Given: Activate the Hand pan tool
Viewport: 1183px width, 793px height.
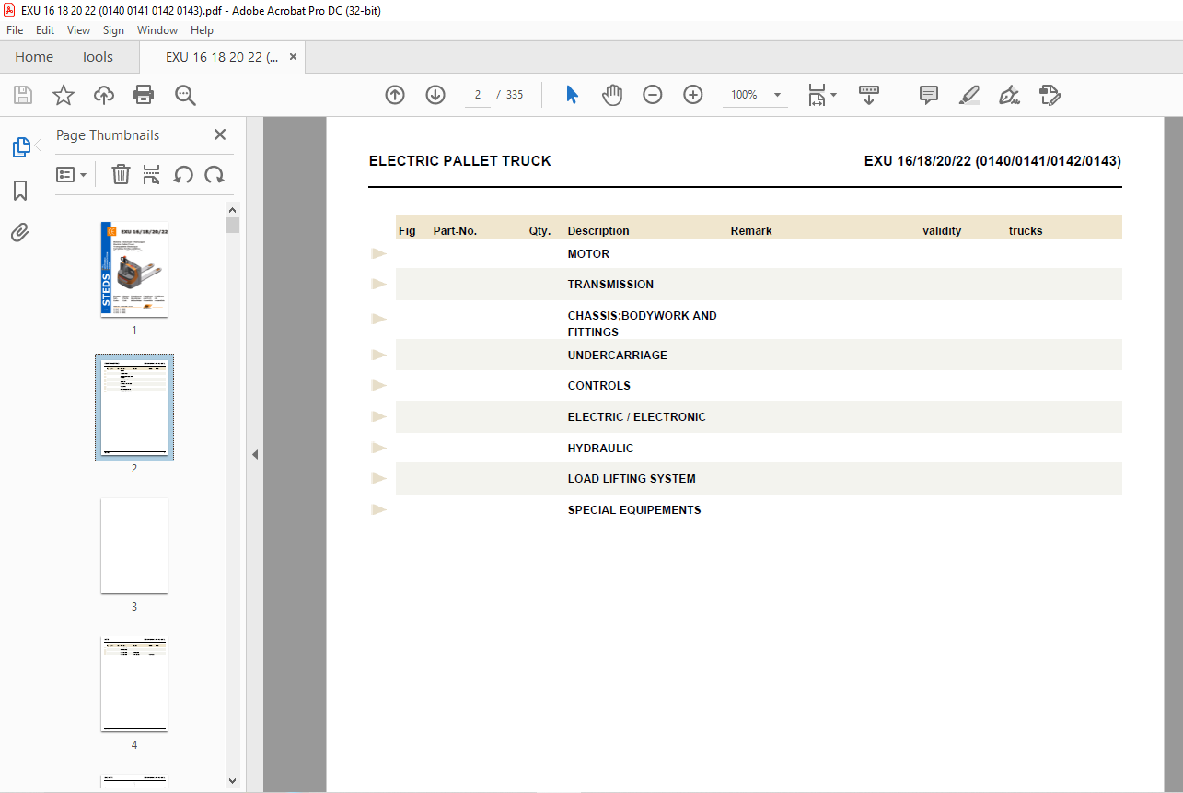Looking at the screenshot, I should tap(612, 95).
